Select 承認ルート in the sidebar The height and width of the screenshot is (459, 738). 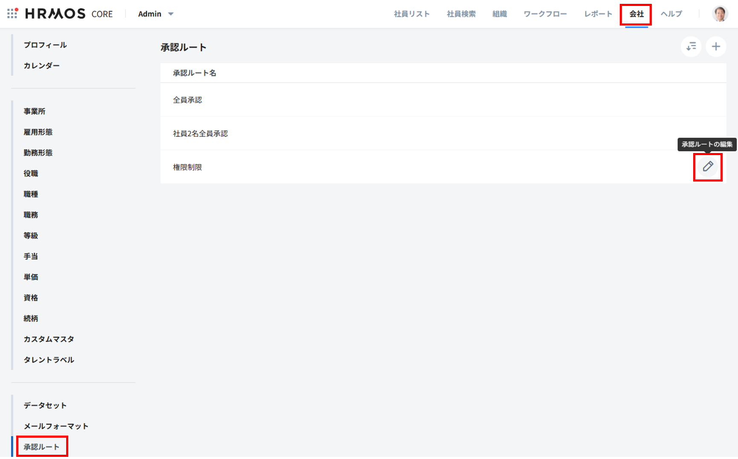coord(41,447)
